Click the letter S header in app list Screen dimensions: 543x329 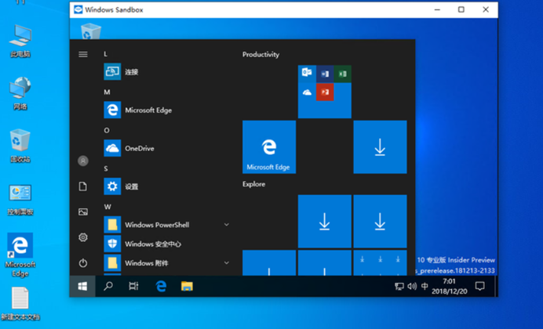tap(106, 168)
